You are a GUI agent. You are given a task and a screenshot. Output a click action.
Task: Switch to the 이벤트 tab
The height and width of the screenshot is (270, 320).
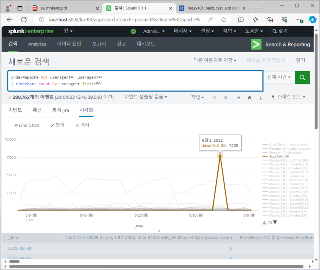[15, 110]
